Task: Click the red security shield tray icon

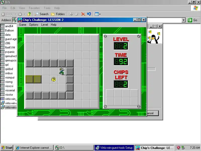Action: pyautogui.click(x=178, y=148)
